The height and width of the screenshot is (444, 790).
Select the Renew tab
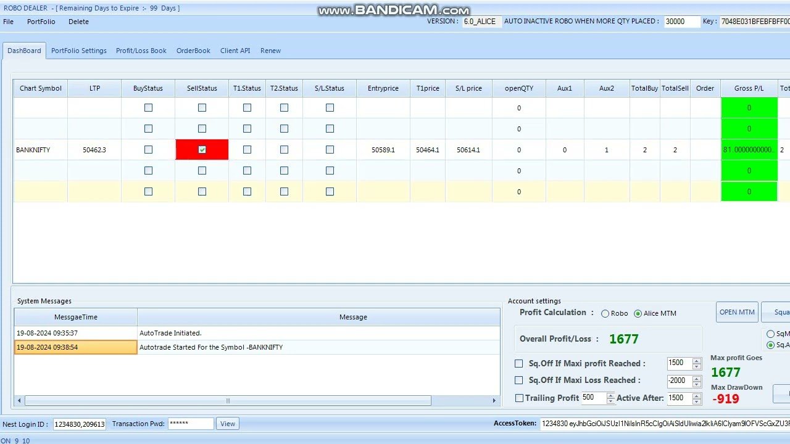point(270,51)
